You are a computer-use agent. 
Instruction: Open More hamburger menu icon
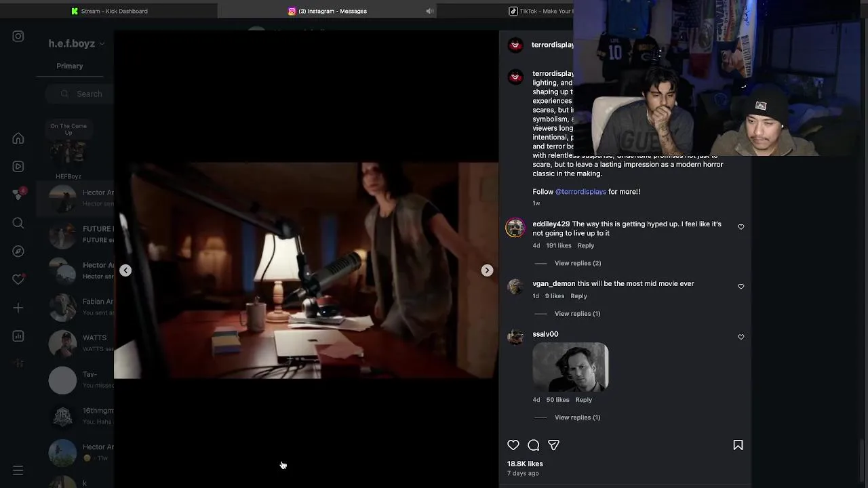tap(18, 470)
